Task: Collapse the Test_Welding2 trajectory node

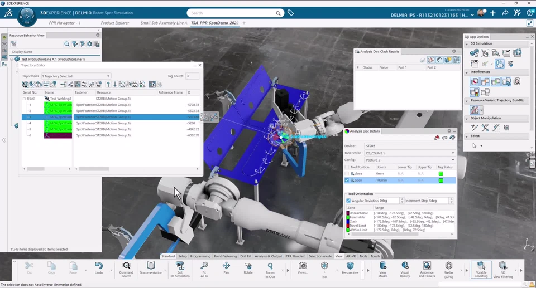Action: pyautogui.click(x=24, y=99)
